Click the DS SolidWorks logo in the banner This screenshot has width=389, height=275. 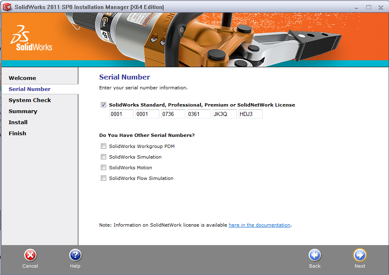31,38
